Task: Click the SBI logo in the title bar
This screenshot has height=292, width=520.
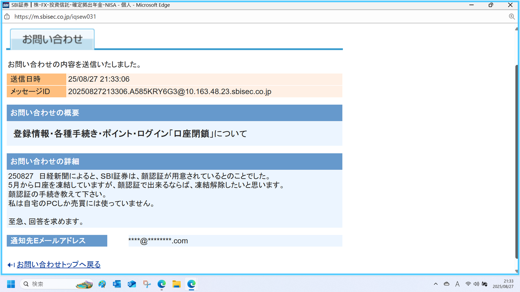Action: point(6,5)
